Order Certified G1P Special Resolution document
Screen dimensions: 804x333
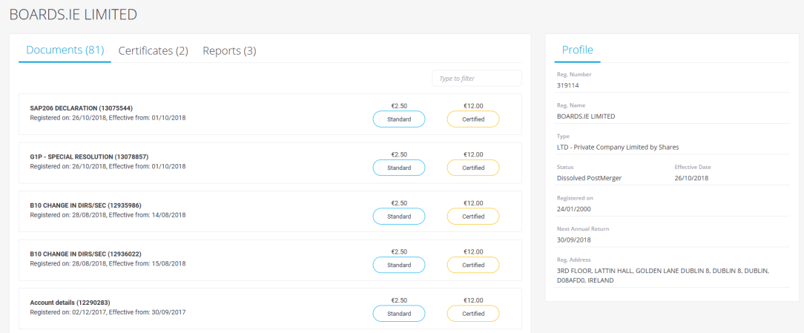click(x=473, y=168)
